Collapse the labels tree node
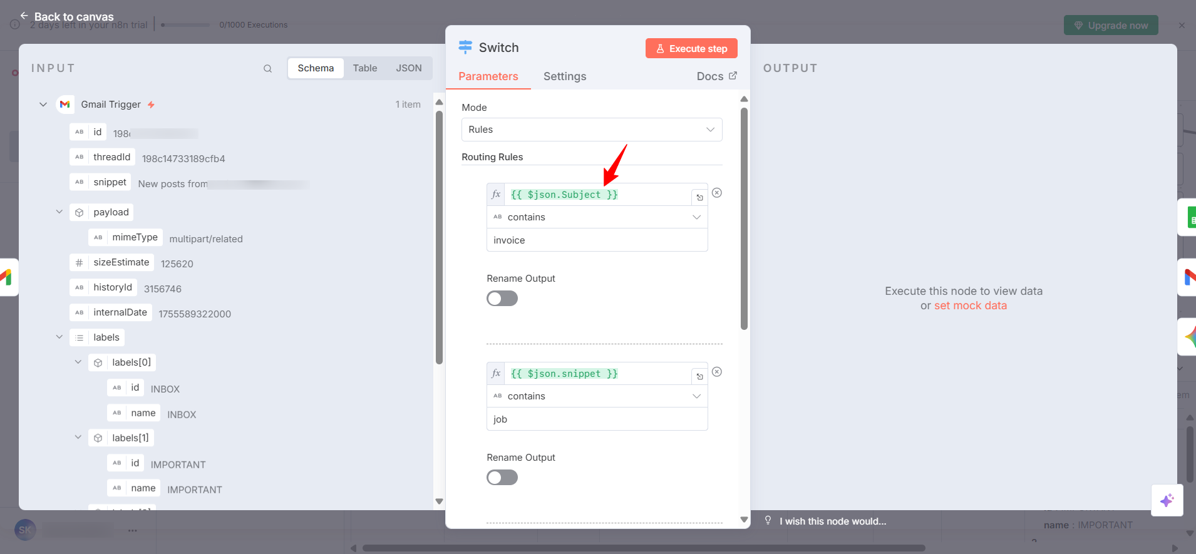This screenshot has width=1196, height=554. (59, 337)
